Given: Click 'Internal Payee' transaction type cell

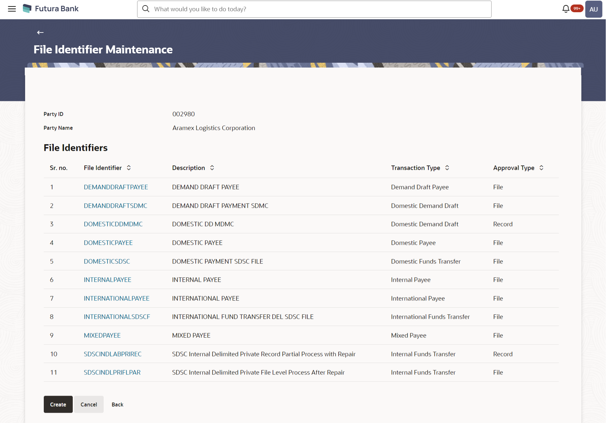Looking at the screenshot, I should coord(411,280).
